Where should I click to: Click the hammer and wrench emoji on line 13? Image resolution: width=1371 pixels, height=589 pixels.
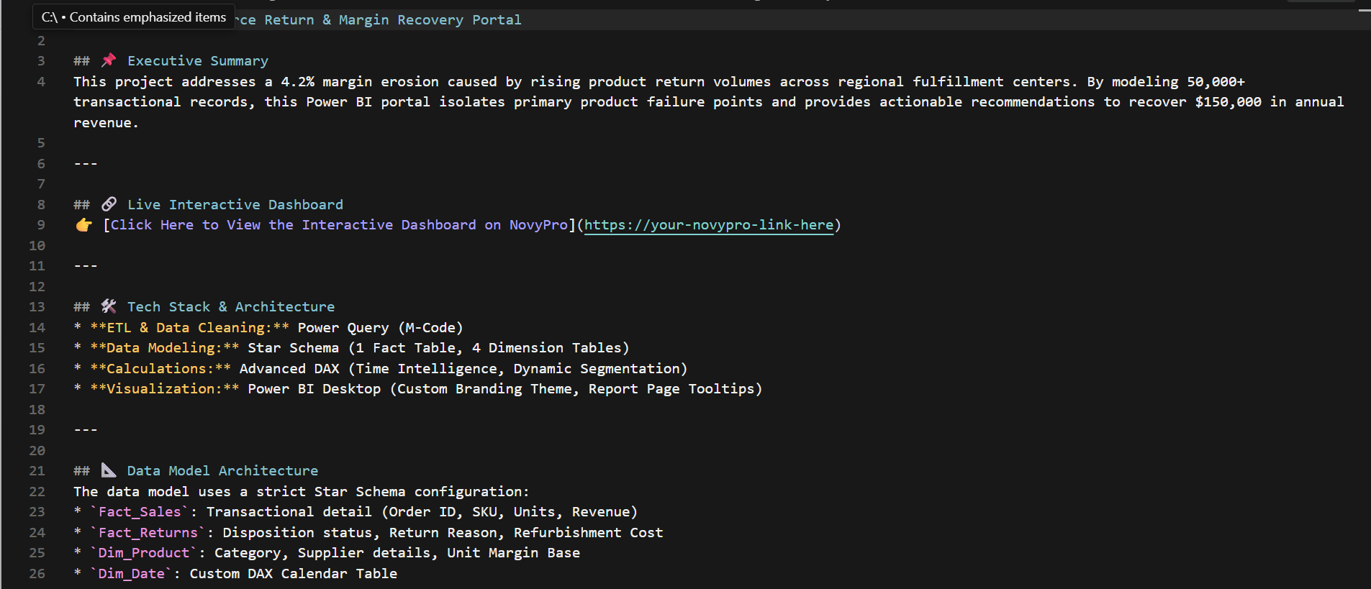(109, 306)
